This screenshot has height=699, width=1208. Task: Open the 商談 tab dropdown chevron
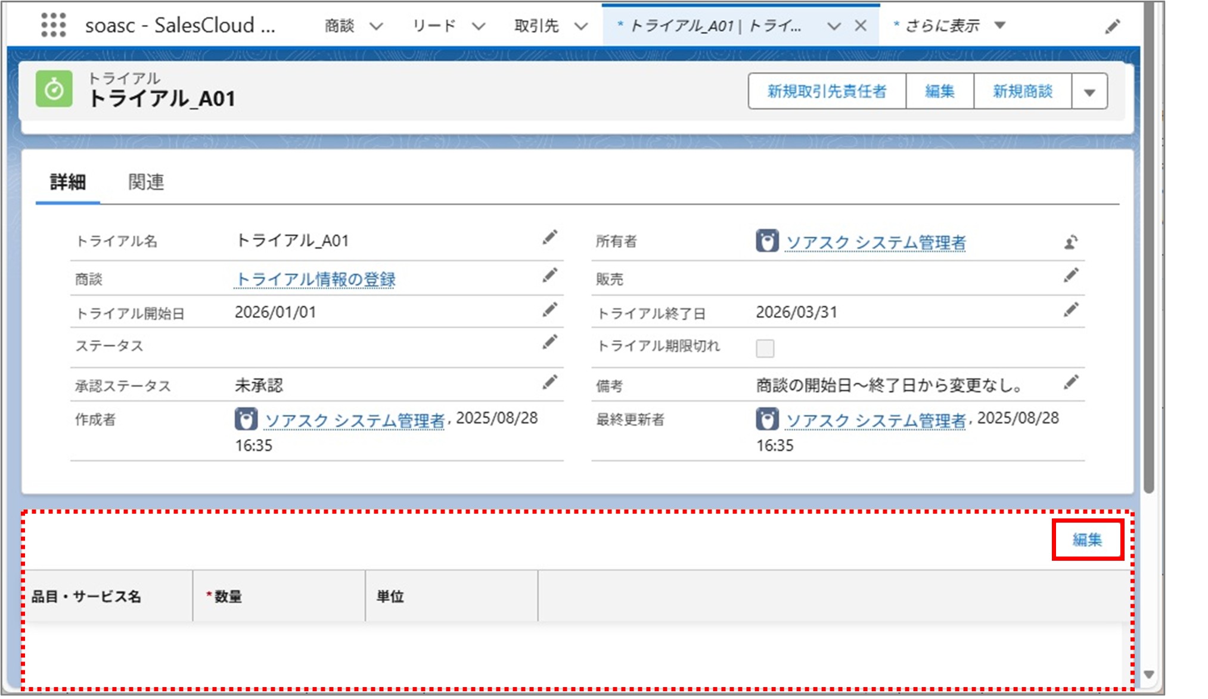pos(375,26)
